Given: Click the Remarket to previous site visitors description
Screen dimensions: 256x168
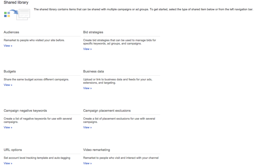Looking at the screenshot, I should (x=34, y=40).
